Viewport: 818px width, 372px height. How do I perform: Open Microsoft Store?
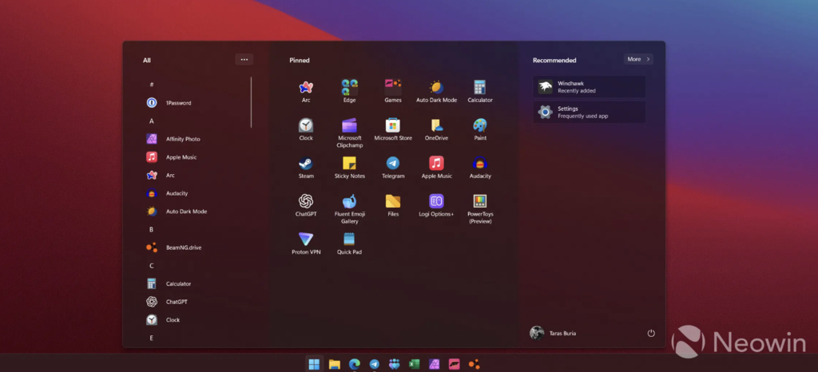click(x=393, y=129)
